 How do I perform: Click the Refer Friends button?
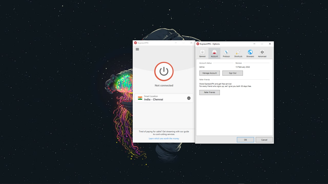point(210,92)
